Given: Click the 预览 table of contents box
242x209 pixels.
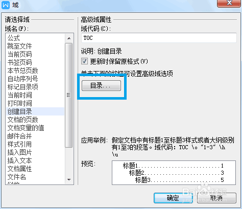Looking at the screenshot, I should (x=174, y=173).
